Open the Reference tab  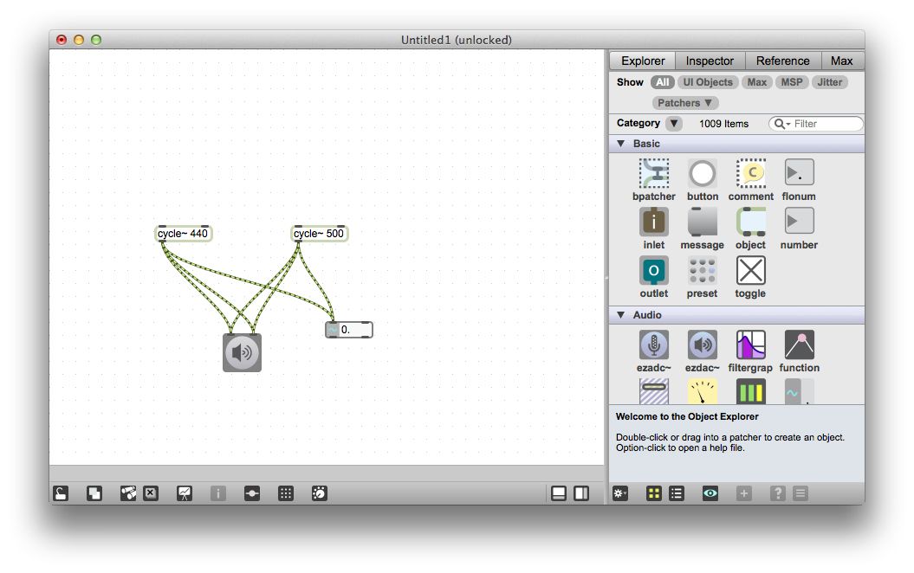click(782, 61)
